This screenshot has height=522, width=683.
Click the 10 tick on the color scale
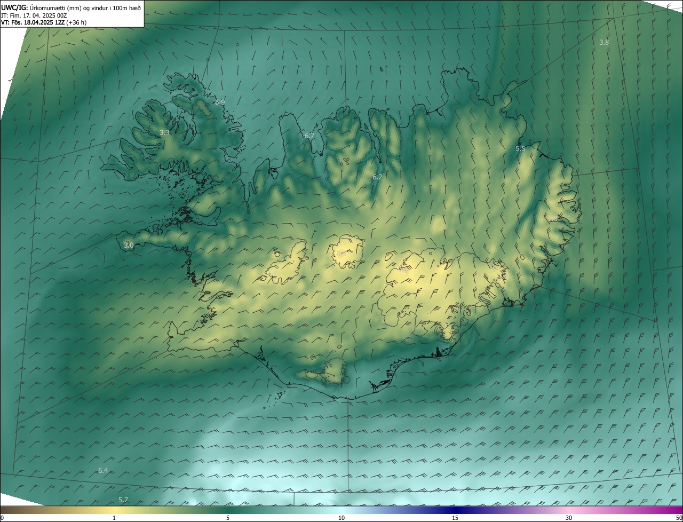click(341, 518)
